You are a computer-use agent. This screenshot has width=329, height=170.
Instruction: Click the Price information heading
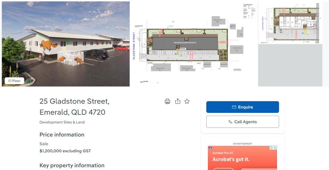click(x=62, y=135)
